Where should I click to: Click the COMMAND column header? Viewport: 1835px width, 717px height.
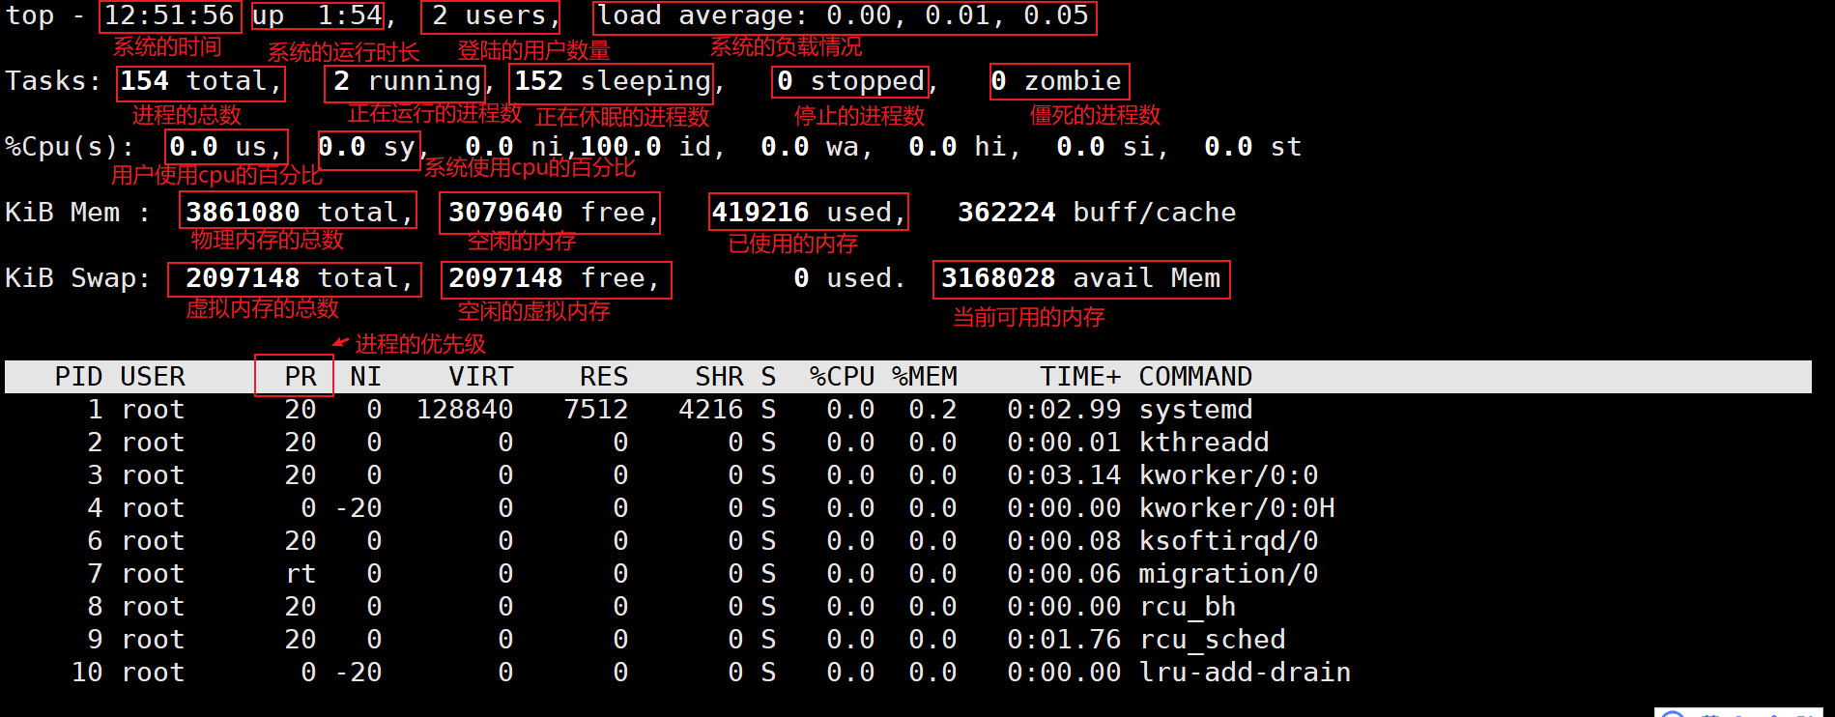[x=1194, y=376]
